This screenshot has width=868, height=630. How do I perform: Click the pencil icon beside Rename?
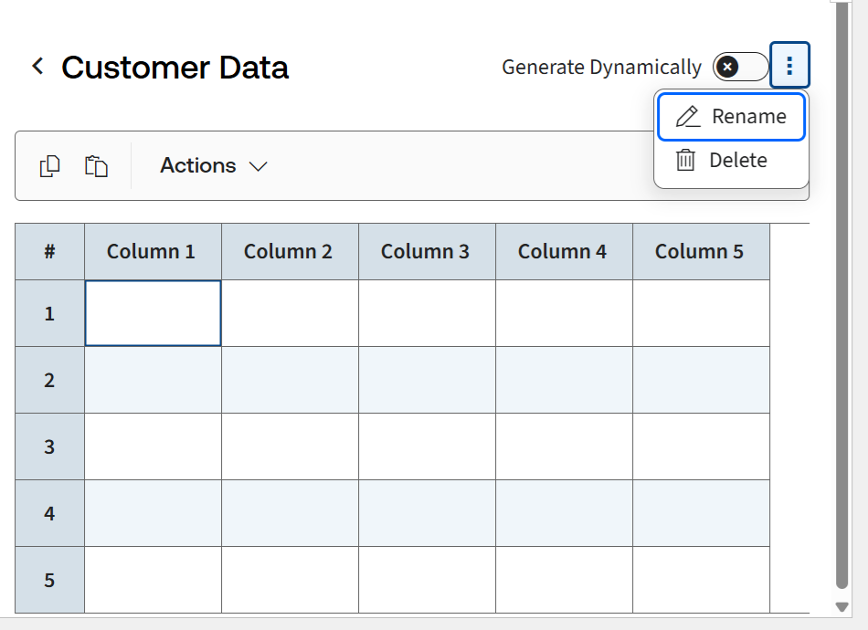point(688,116)
